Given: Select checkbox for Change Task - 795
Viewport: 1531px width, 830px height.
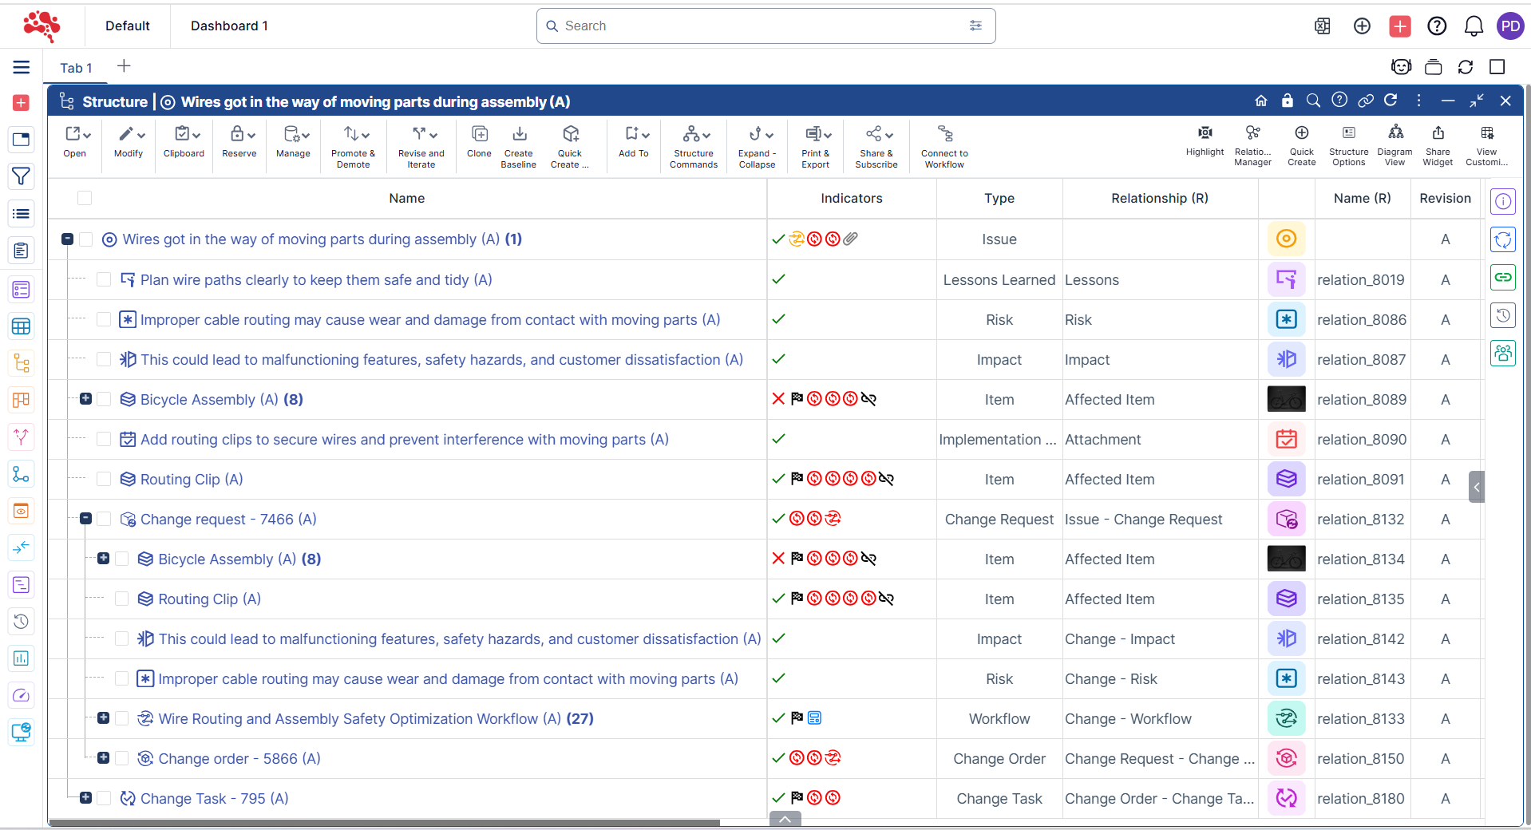Looking at the screenshot, I should pos(104,798).
